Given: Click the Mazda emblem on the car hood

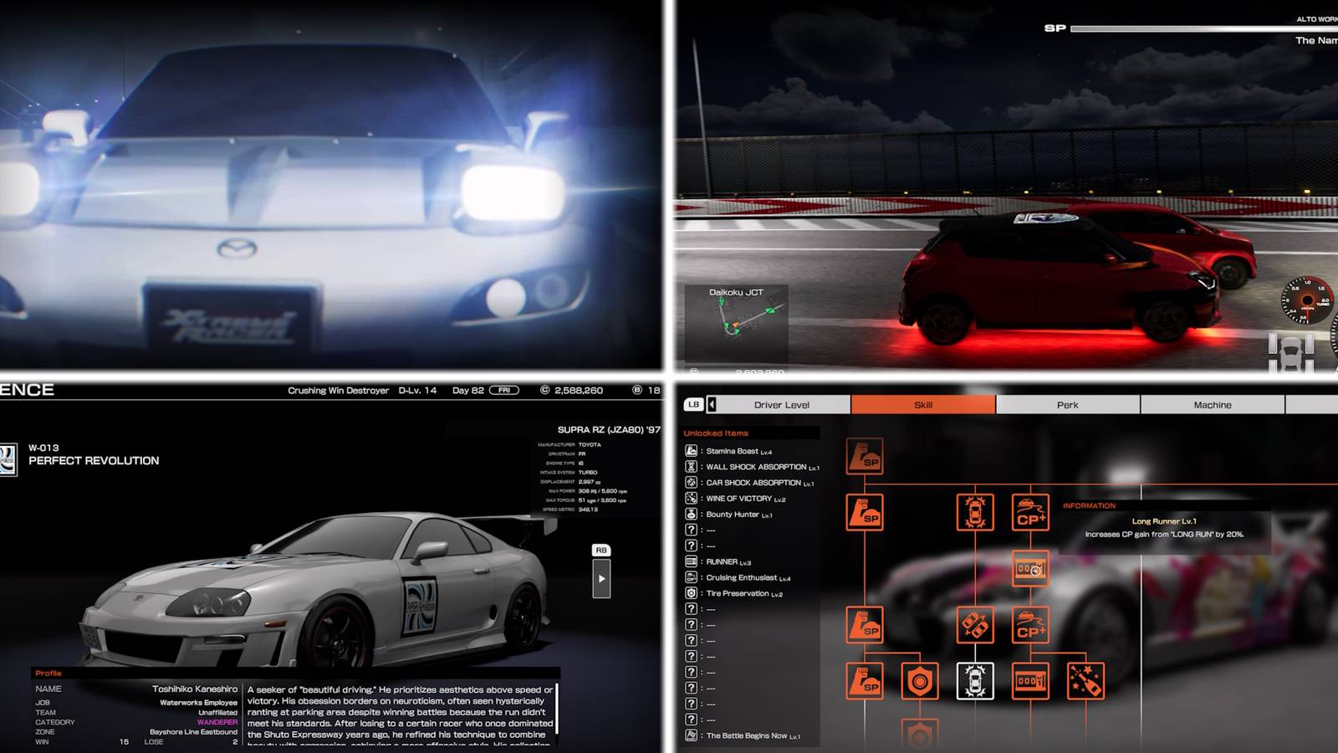Looking at the screenshot, I should (x=237, y=248).
